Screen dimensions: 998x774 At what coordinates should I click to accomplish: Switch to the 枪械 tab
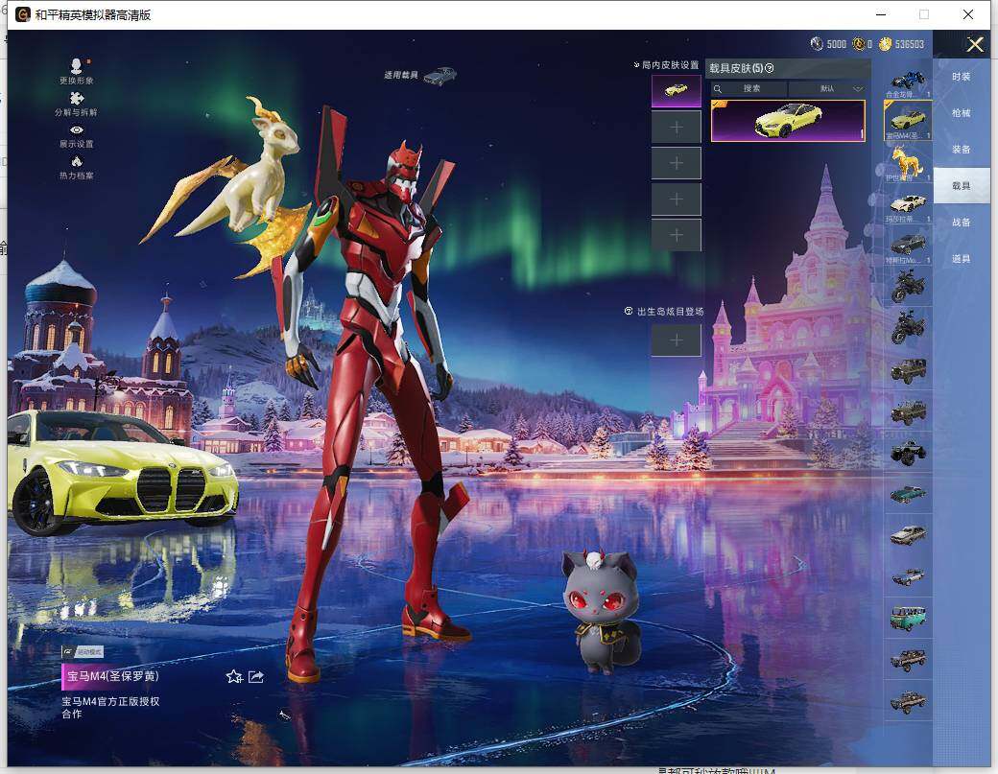coord(962,113)
